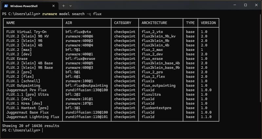Click 'Juggernaut Pro Flux' model name

27,90
